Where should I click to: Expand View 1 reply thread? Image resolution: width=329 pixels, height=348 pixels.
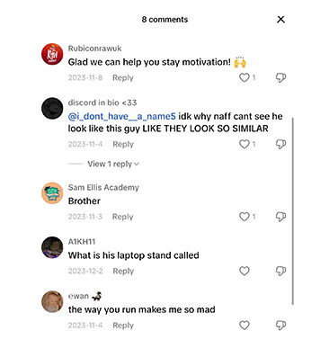(113, 164)
